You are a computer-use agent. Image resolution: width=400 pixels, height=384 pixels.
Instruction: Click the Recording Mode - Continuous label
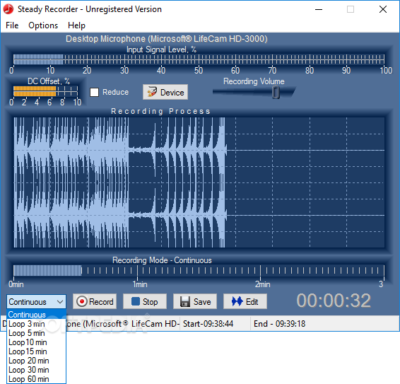[x=162, y=260]
